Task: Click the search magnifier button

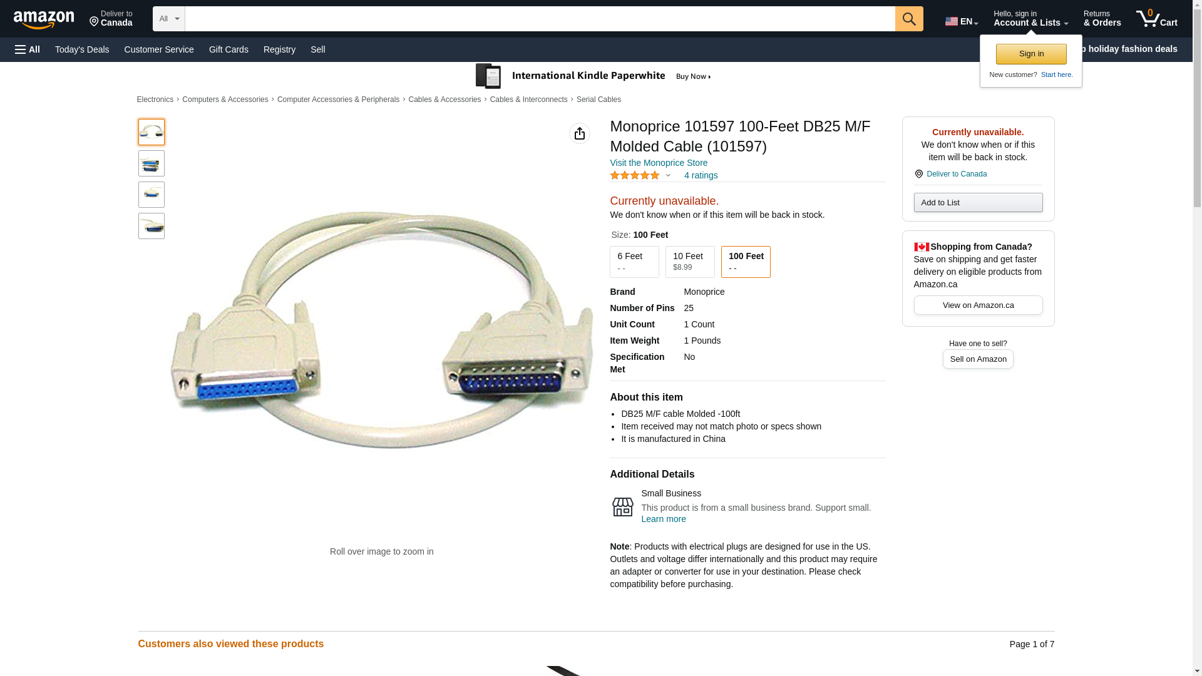Action: click(909, 19)
